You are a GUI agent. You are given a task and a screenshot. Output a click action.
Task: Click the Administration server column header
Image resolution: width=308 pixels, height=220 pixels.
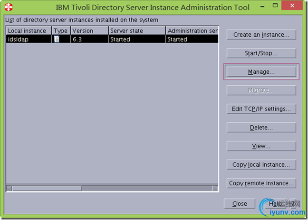192,30
